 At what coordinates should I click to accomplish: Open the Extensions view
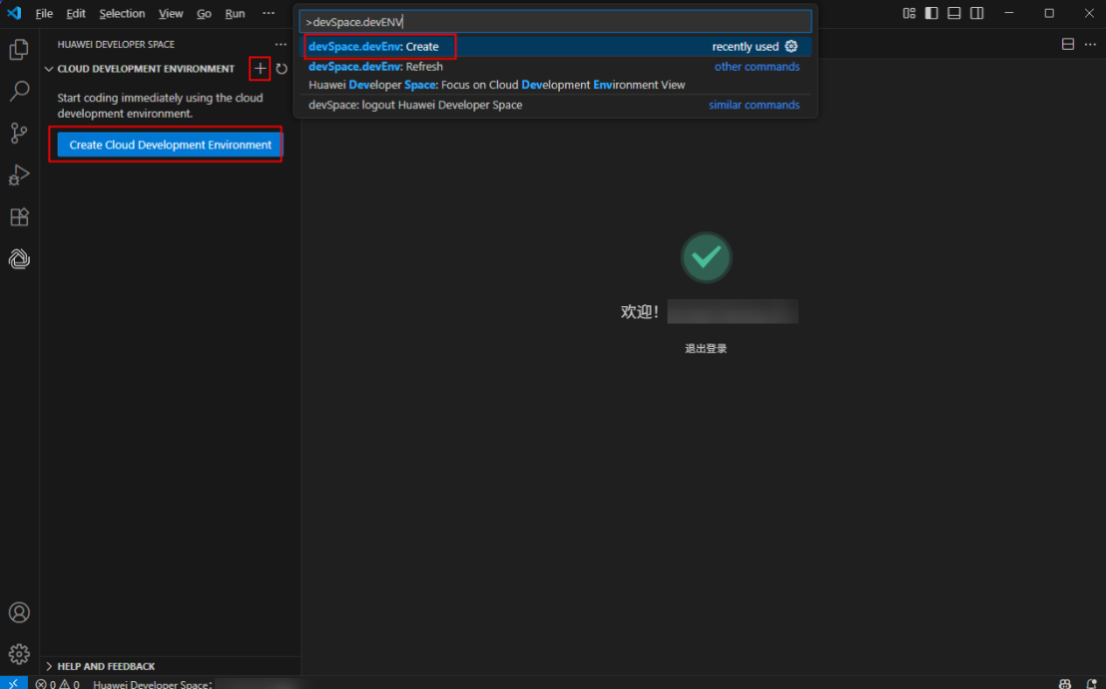(x=19, y=217)
